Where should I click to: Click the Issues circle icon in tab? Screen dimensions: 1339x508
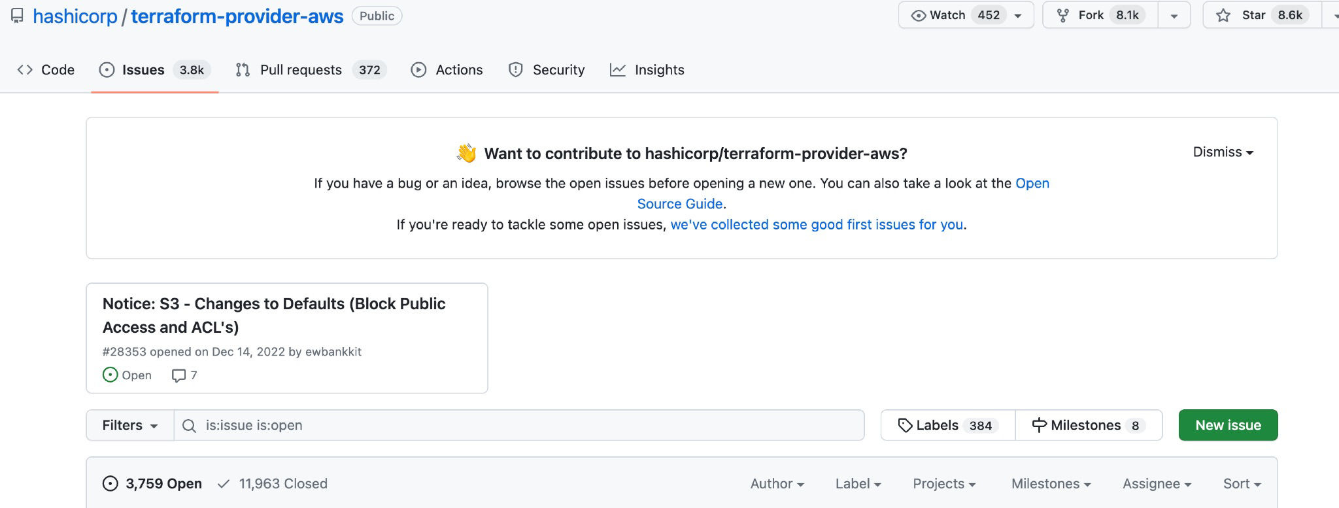107,70
